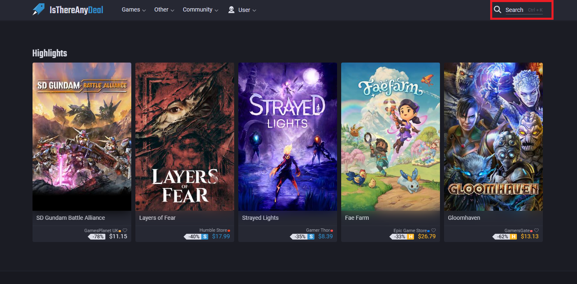Expand the Community dropdown menu
This screenshot has width=577, height=284.
click(x=200, y=9)
